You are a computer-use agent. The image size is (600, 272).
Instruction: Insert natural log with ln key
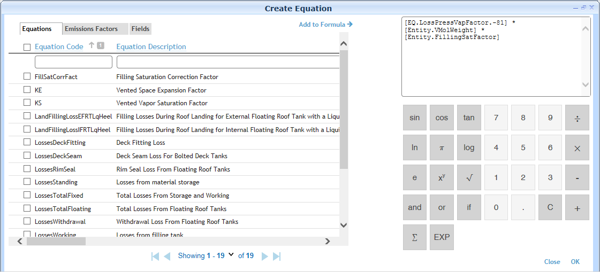[x=414, y=147]
